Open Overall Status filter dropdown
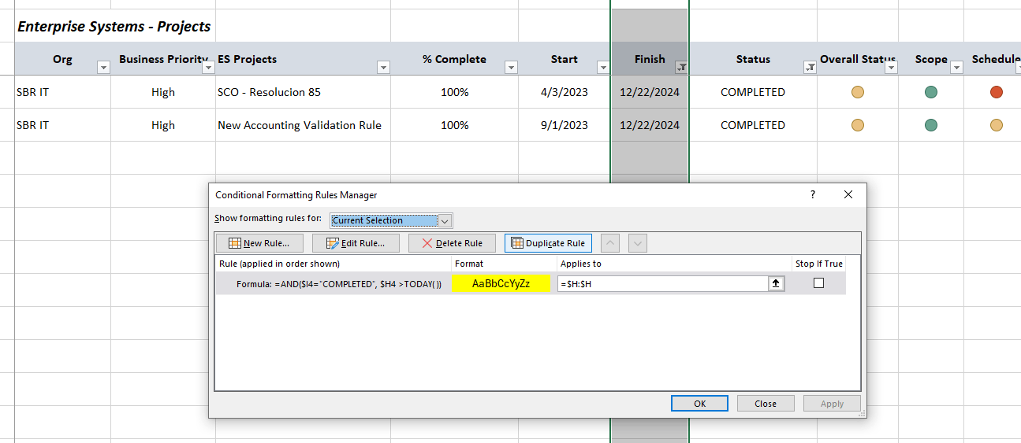 click(x=891, y=68)
